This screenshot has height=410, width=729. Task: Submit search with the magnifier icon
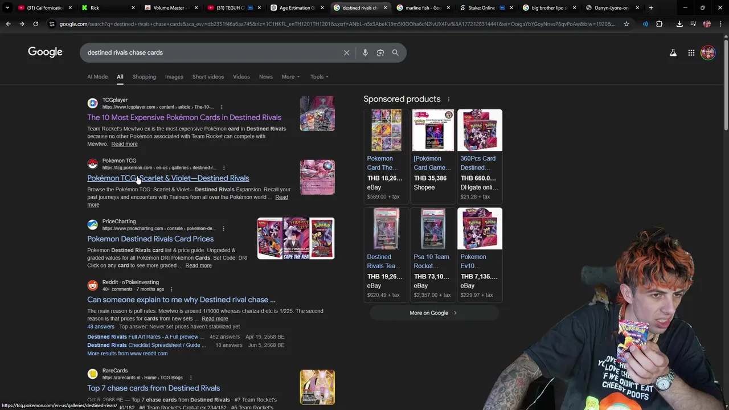pos(395,52)
